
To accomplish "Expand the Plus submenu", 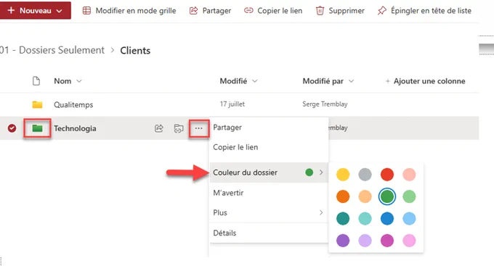I will (269, 212).
